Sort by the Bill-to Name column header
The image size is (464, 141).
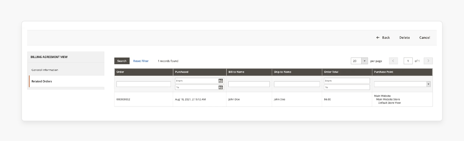point(249,72)
